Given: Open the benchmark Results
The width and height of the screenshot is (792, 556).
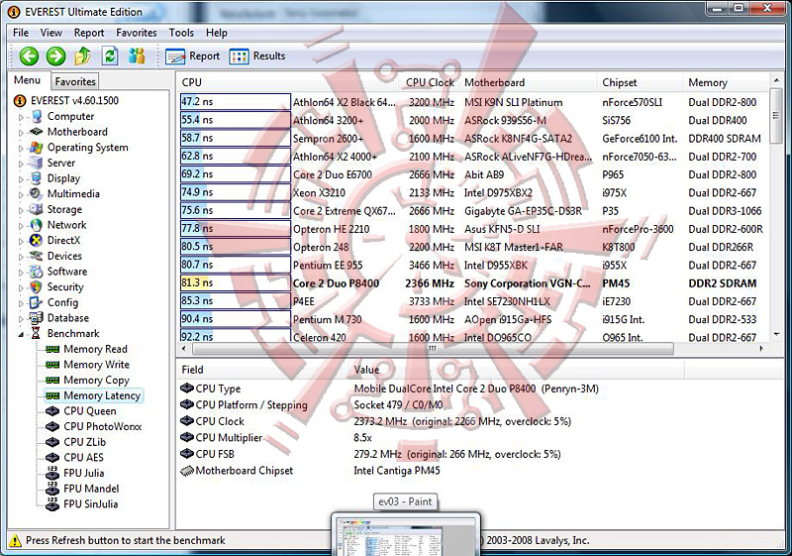Looking at the screenshot, I should point(257,56).
